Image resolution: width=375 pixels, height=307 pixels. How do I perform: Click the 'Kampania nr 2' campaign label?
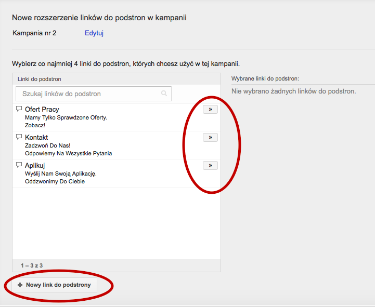point(34,33)
